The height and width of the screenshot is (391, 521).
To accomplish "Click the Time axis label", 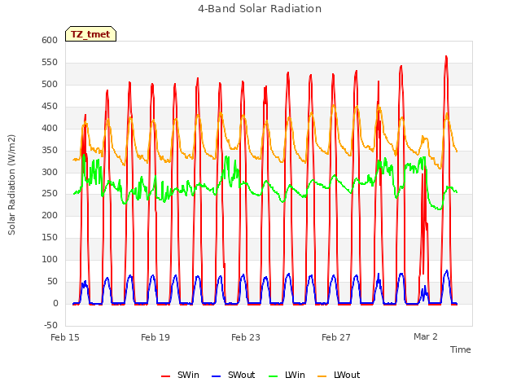I will pyautogui.click(x=461, y=349).
